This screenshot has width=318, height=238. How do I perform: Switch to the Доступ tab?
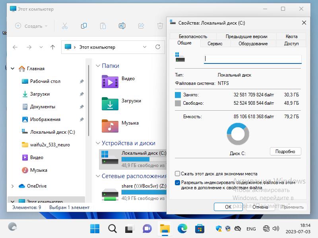tap(291, 44)
